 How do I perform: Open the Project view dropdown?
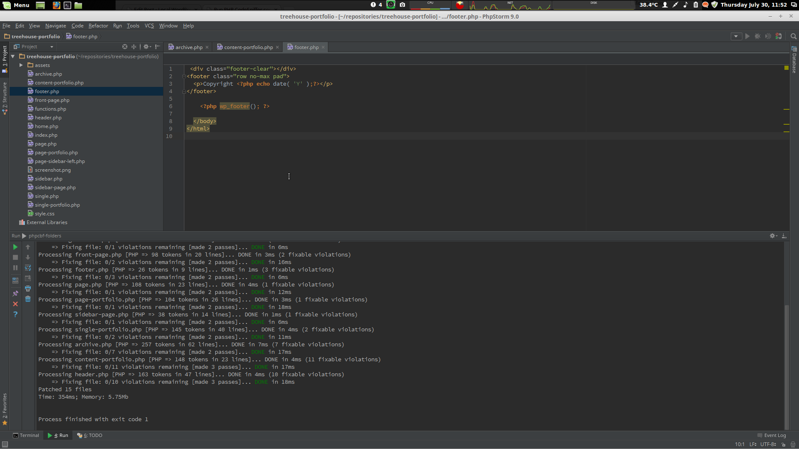pyautogui.click(x=52, y=47)
